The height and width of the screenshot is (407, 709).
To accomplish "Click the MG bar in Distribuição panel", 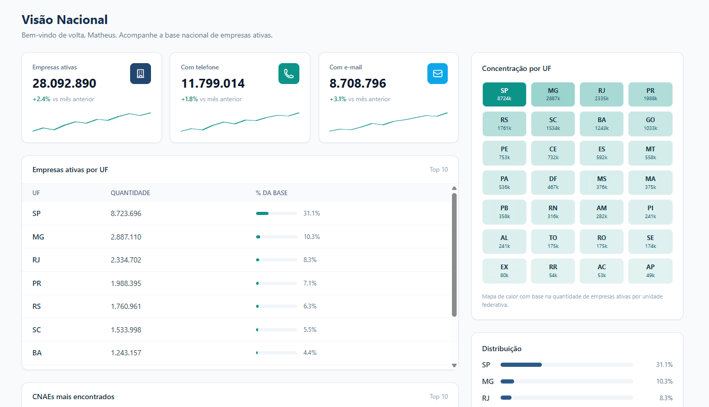I will 567,381.
